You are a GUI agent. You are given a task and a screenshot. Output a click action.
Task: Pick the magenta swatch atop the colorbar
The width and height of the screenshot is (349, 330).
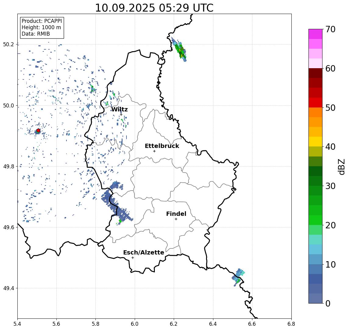point(315,34)
